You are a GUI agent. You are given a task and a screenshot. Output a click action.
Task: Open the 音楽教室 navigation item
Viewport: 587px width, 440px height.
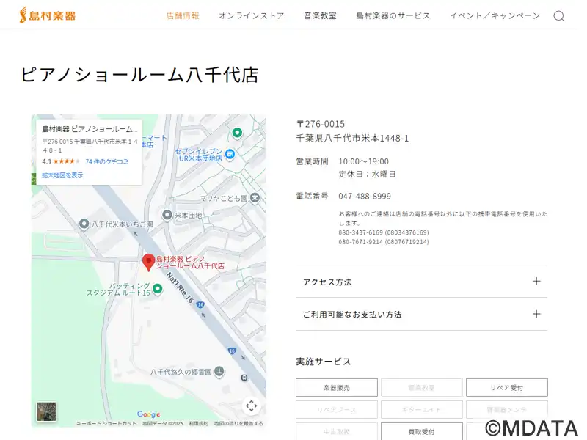(x=320, y=15)
